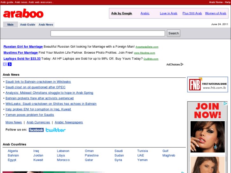The height and width of the screenshot is (173, 231).
Task: Select Libya country link
Action: tap(61, 156)
